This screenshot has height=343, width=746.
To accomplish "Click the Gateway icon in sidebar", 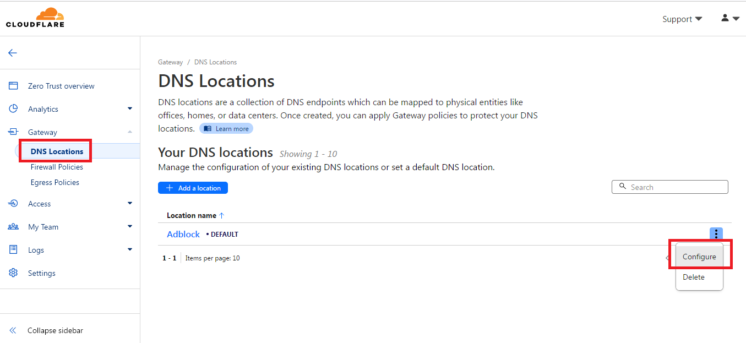I will click(x=13, y=132).
